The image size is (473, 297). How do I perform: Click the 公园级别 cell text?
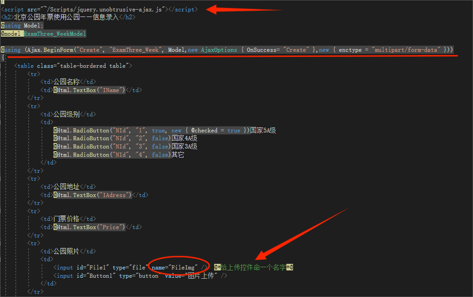click(67, 114)
